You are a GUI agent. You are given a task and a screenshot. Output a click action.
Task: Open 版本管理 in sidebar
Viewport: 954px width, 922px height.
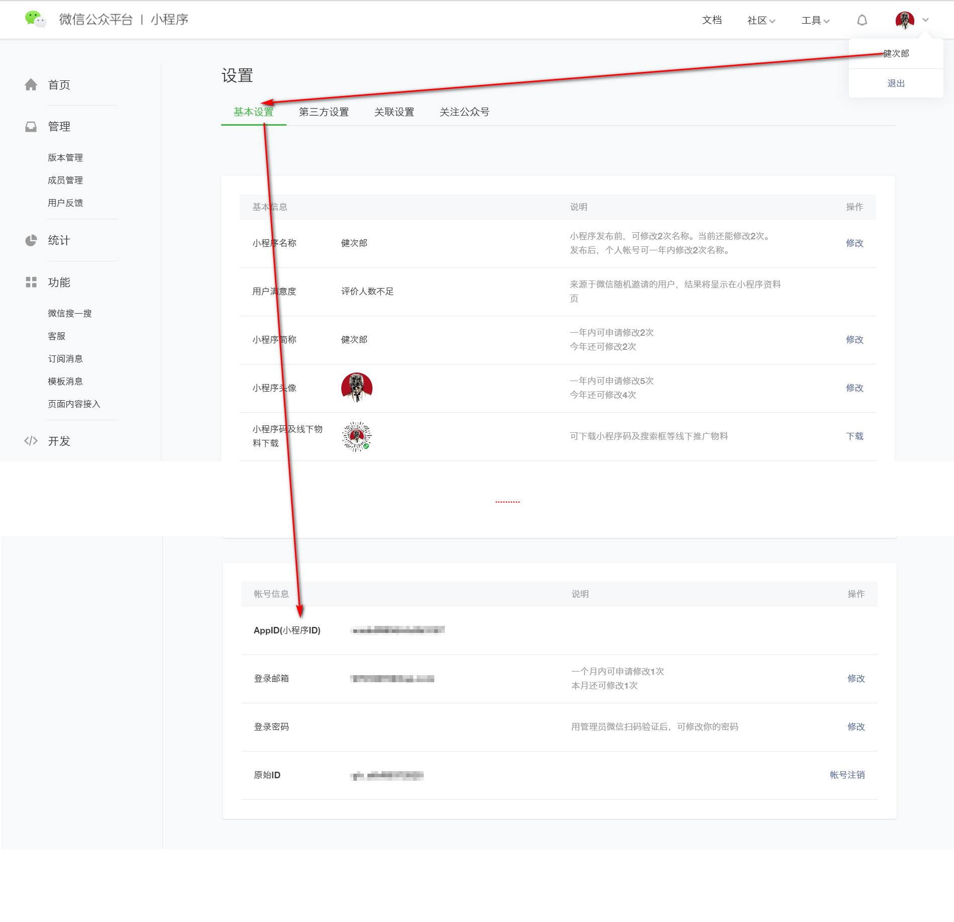click(x=65, y=158)
